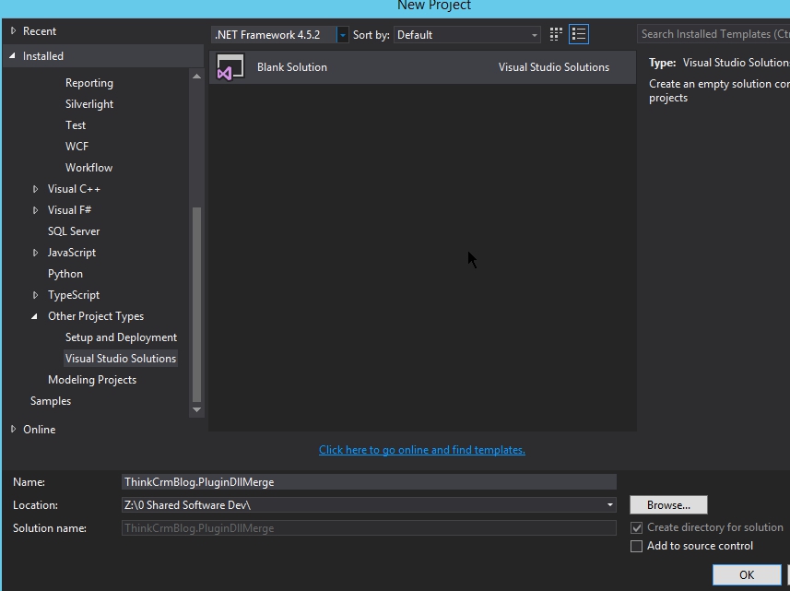Image resolution: width=790 pixels, height=591 pixels.
Task: Collapse Other Project Types node
Action: (x=34, y=316)
